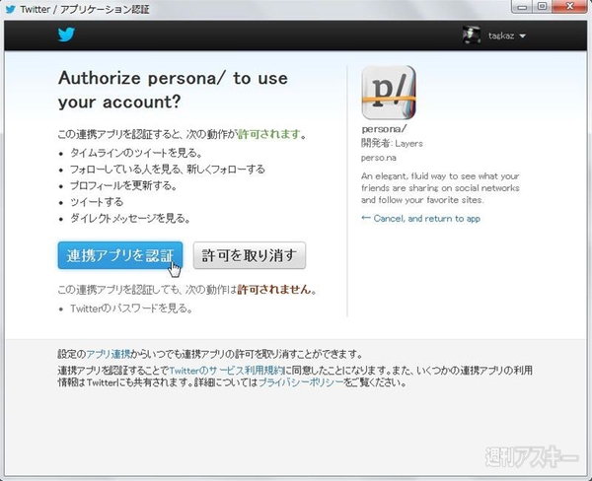592x481 pixels.
Task: Click the 許可を取り消す button
Action: tap(250, 255)
